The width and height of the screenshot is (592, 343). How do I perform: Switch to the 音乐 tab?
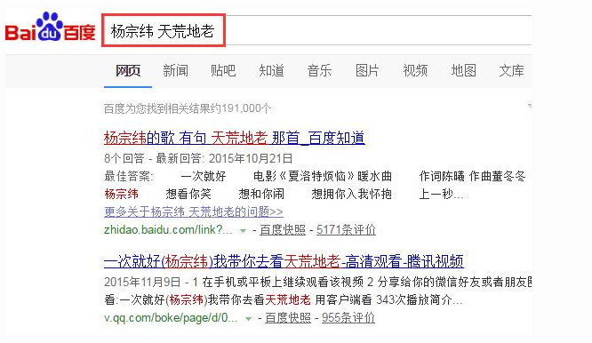[319, 70]
